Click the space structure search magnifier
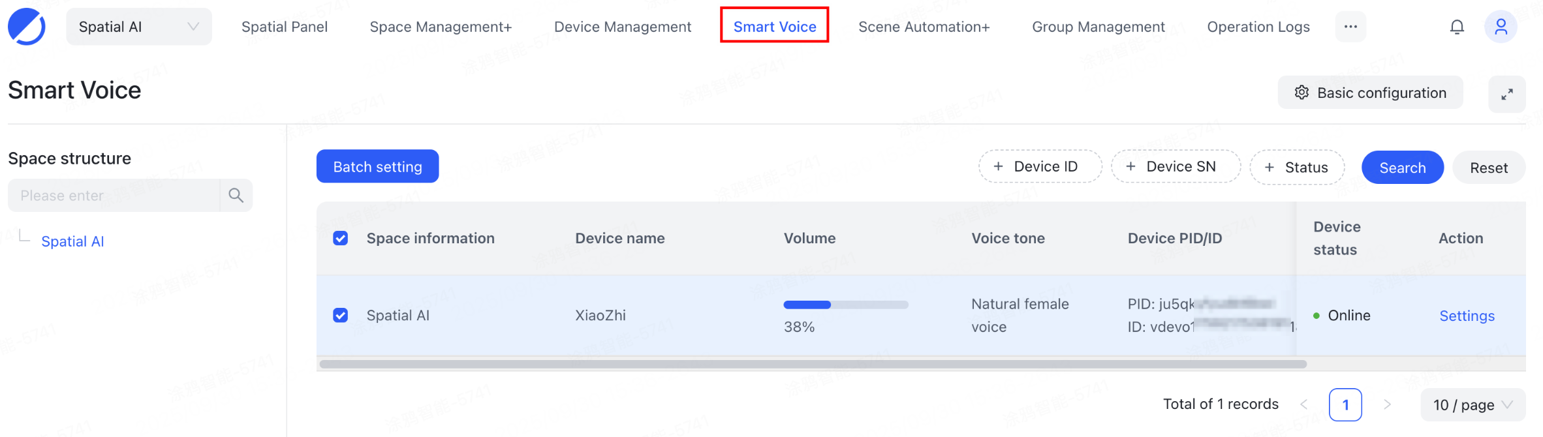 coord(236,196)
